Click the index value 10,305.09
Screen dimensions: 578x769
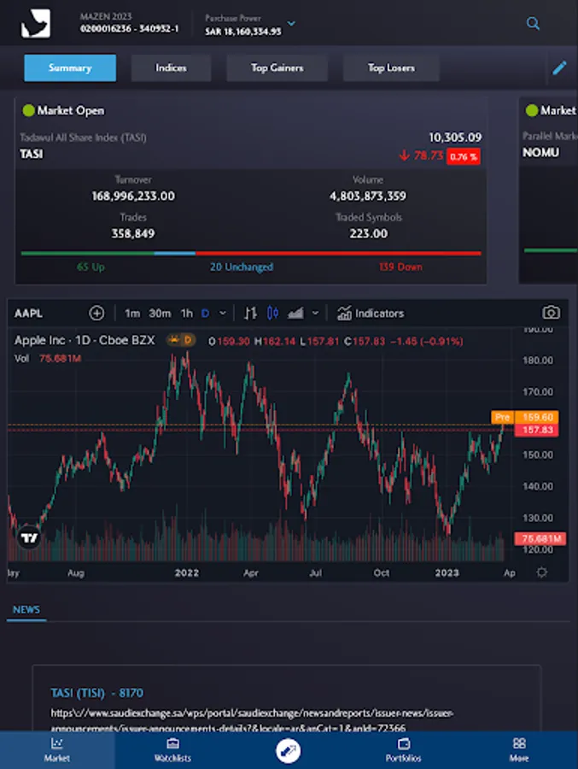[x=455, y=138]
